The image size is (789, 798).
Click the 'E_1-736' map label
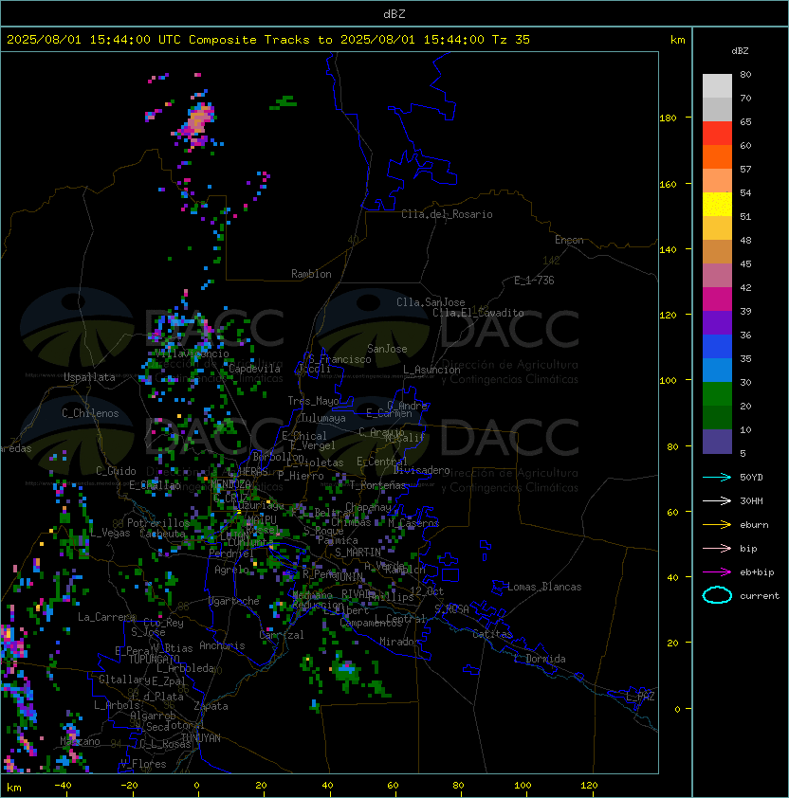click(534, 281)
